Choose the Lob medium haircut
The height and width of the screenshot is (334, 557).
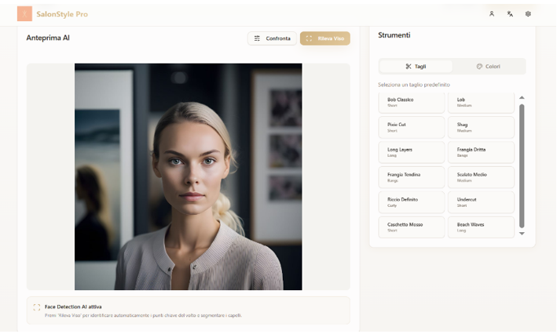480,102
